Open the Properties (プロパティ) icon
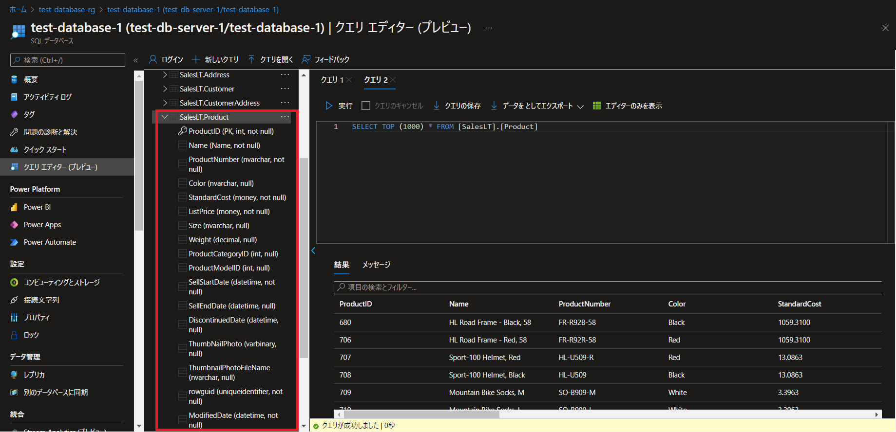Image resolution: width=896 pixels, height=432 pixels. (14, 317)
